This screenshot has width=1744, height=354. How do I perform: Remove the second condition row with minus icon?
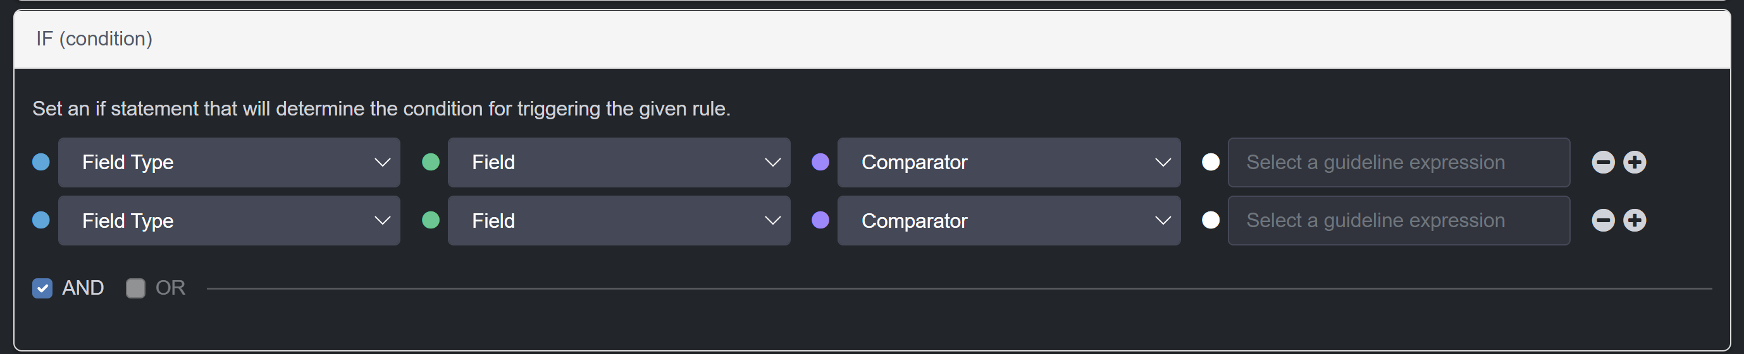pyautogui.click(x=1602, y=220)
